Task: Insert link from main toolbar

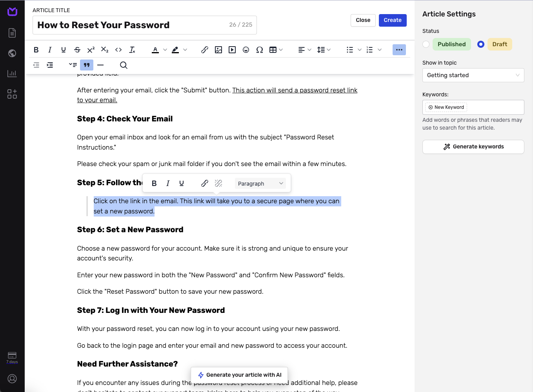Action: click(205, 50)
